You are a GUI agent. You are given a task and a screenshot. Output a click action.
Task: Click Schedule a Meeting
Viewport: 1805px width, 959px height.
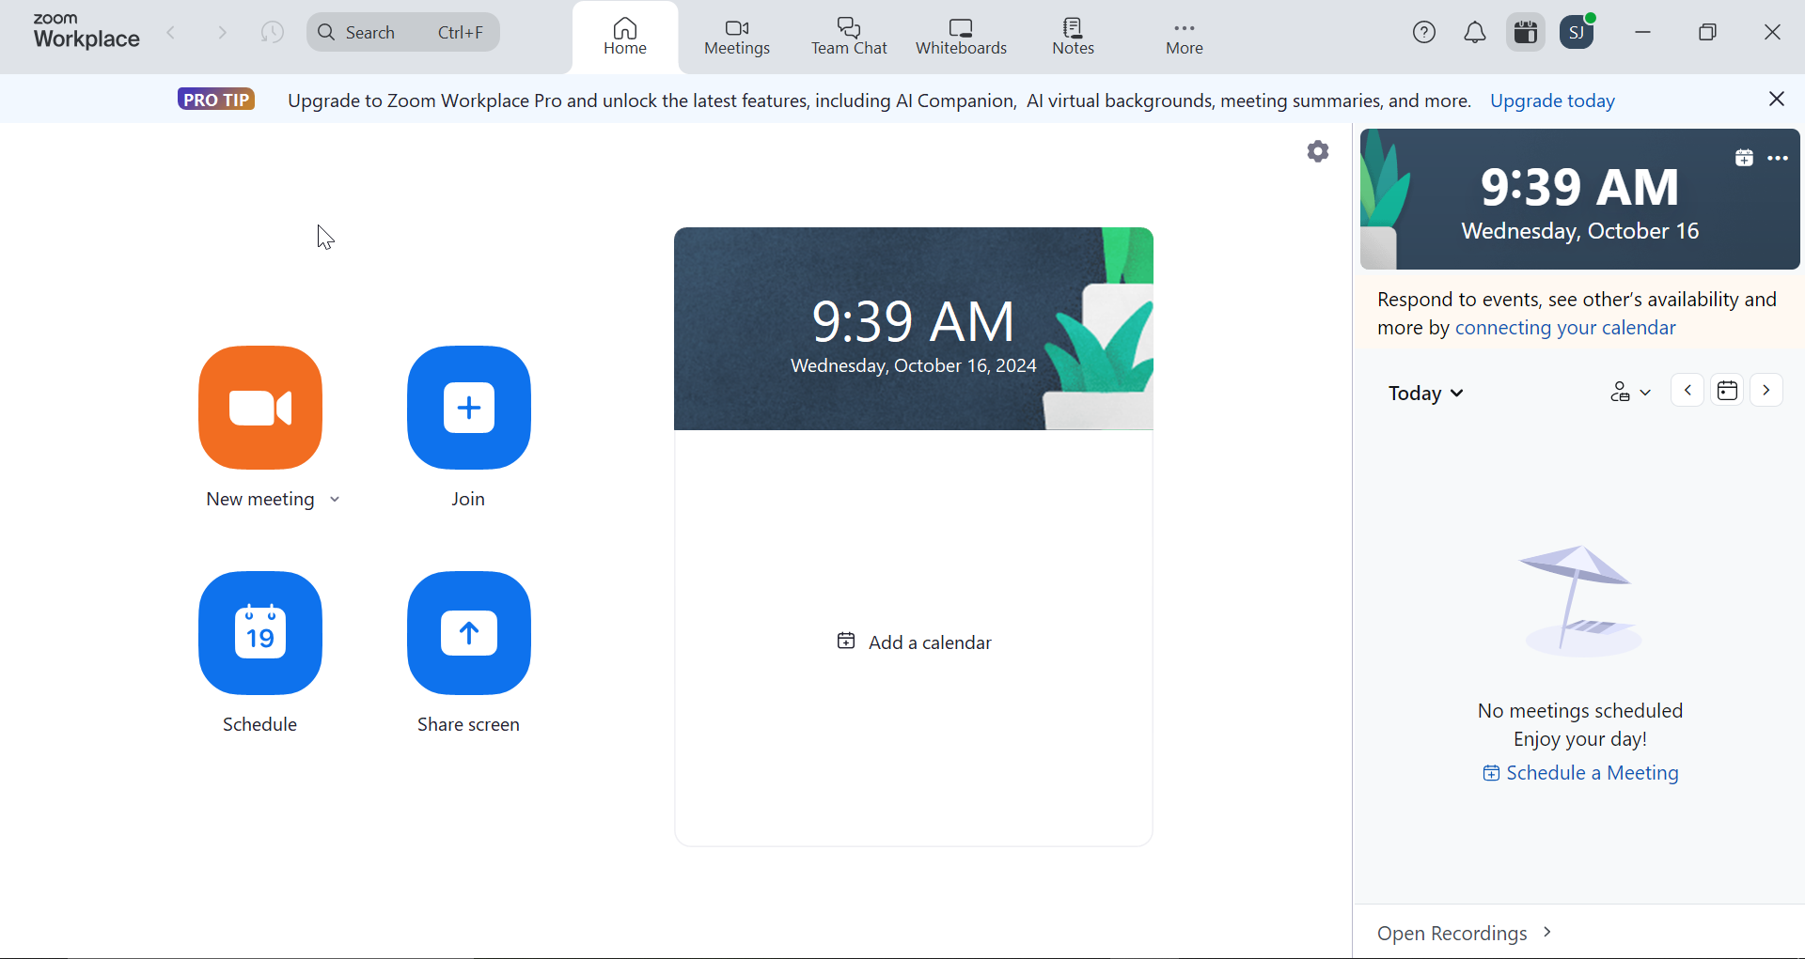(1591, 773)
